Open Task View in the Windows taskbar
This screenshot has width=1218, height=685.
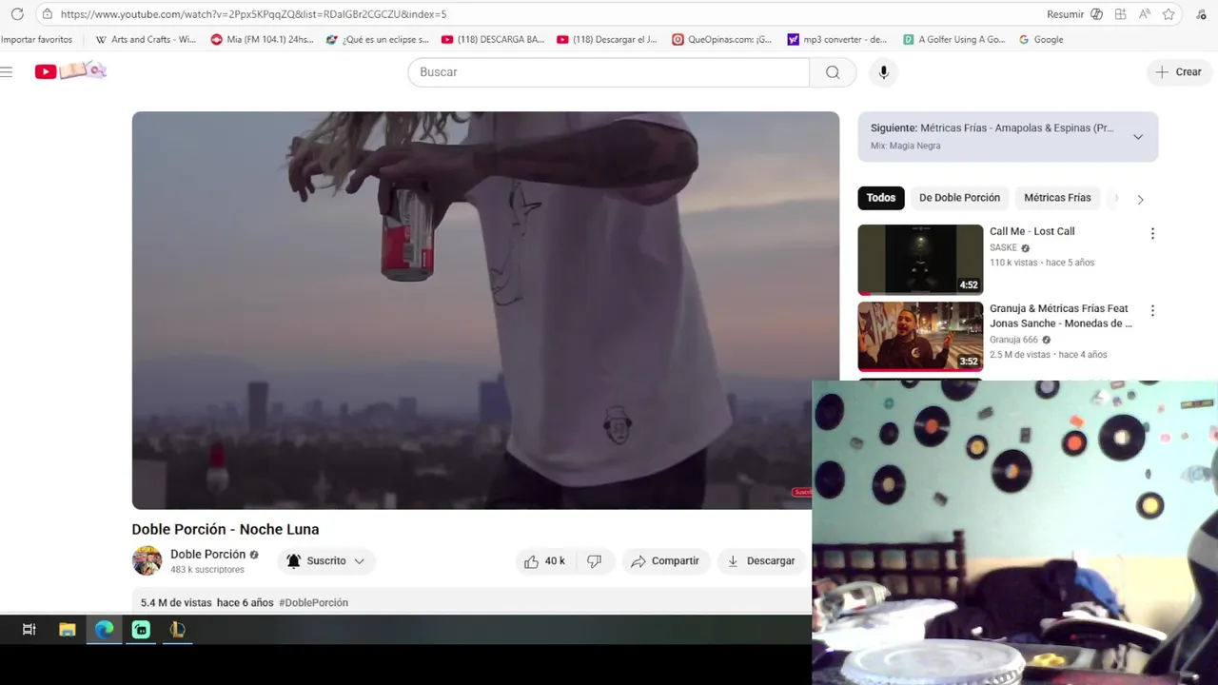click(x=29, y=629)
